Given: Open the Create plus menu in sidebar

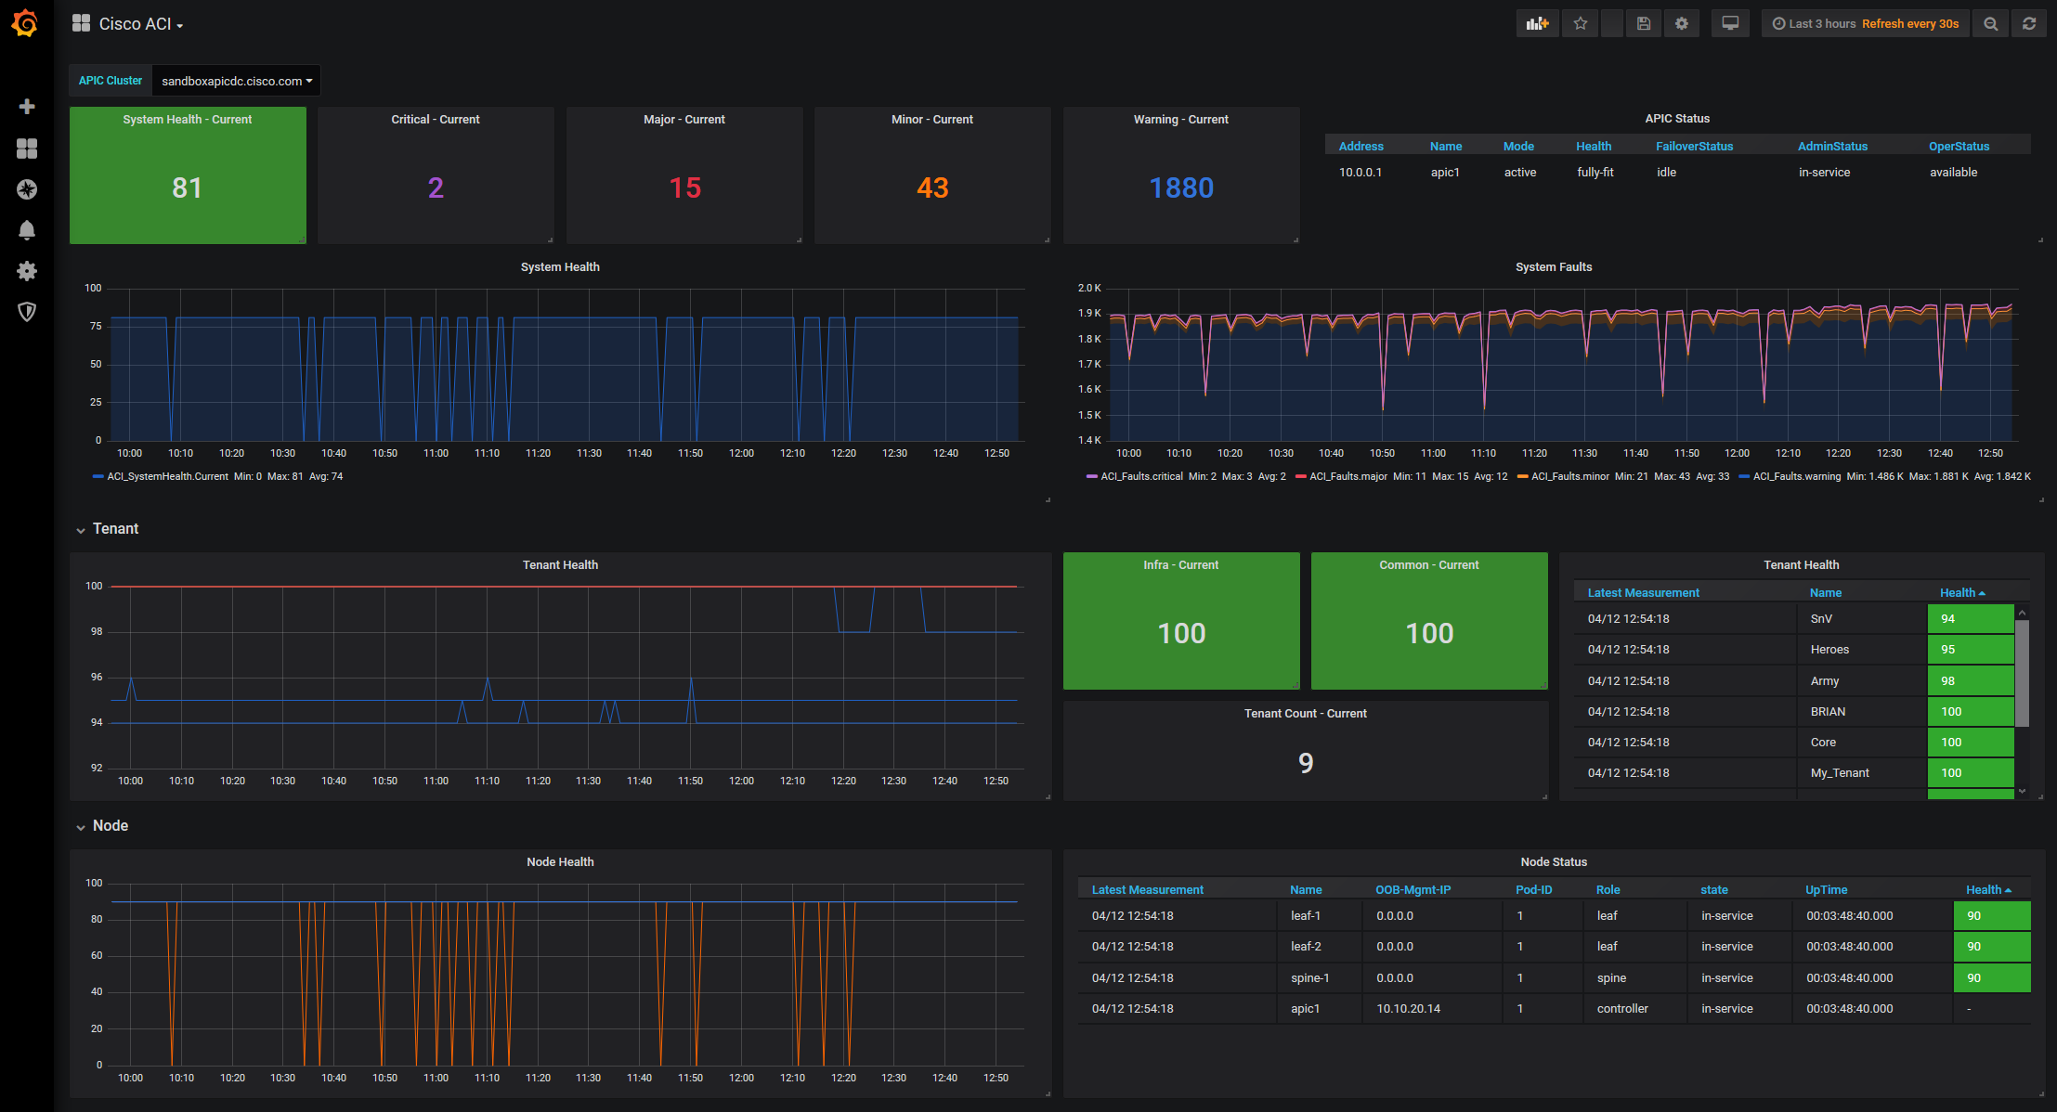Looking at the screenshot, I should pyautogui.click(x=27, y=107).
